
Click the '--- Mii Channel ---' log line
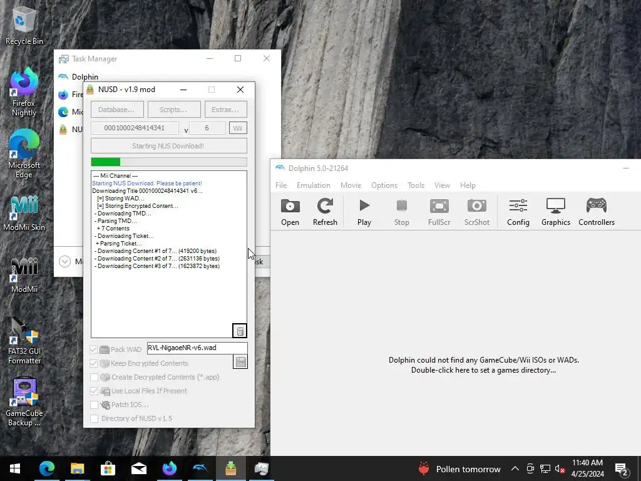point(115,176)
